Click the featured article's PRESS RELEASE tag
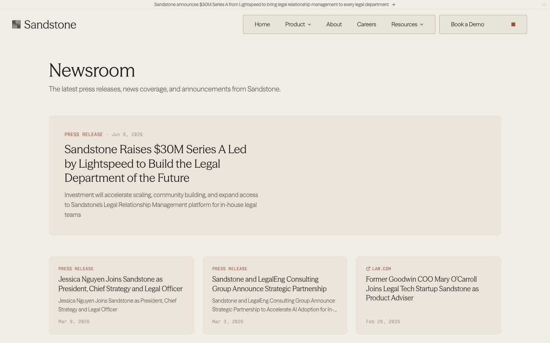Viewport: 550px width, 343px height. point(84,135)
